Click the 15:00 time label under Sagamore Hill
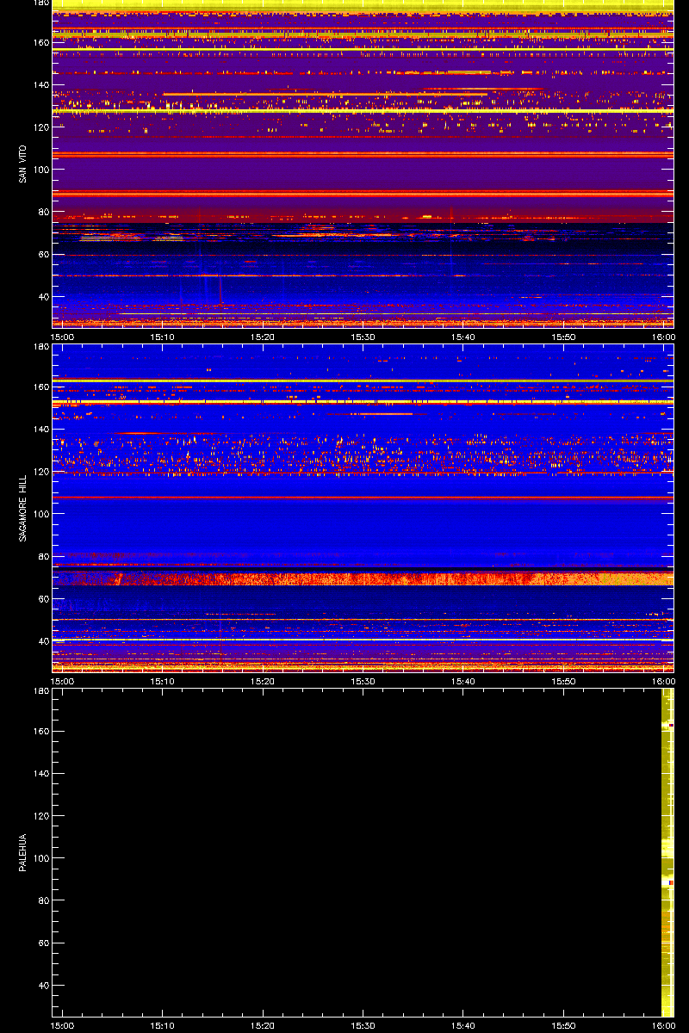This screenshot has height=1033, width=689. tap(63, 682)
